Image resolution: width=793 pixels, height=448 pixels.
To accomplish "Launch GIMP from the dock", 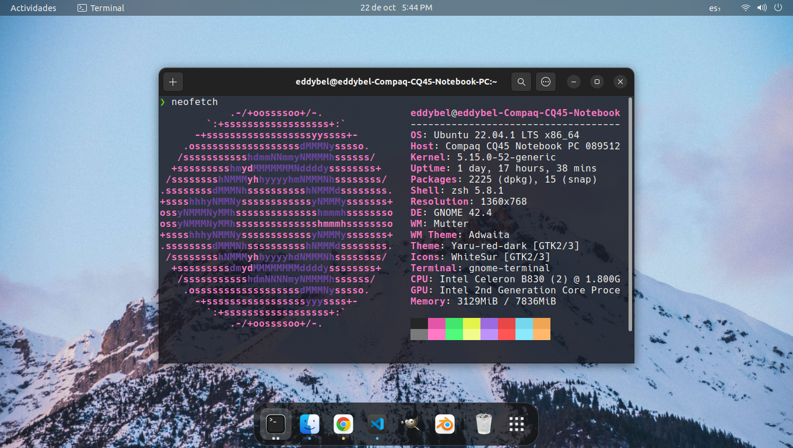I will 411,424.
